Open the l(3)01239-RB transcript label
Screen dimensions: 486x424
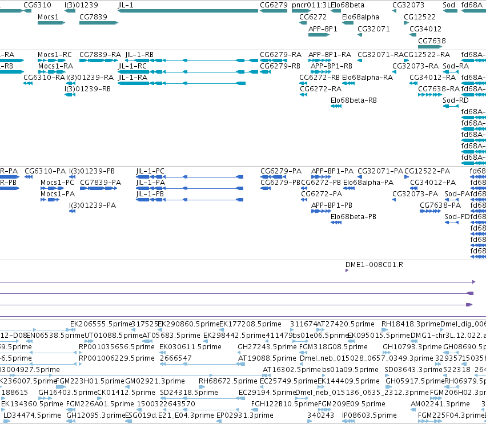point(88,89)
